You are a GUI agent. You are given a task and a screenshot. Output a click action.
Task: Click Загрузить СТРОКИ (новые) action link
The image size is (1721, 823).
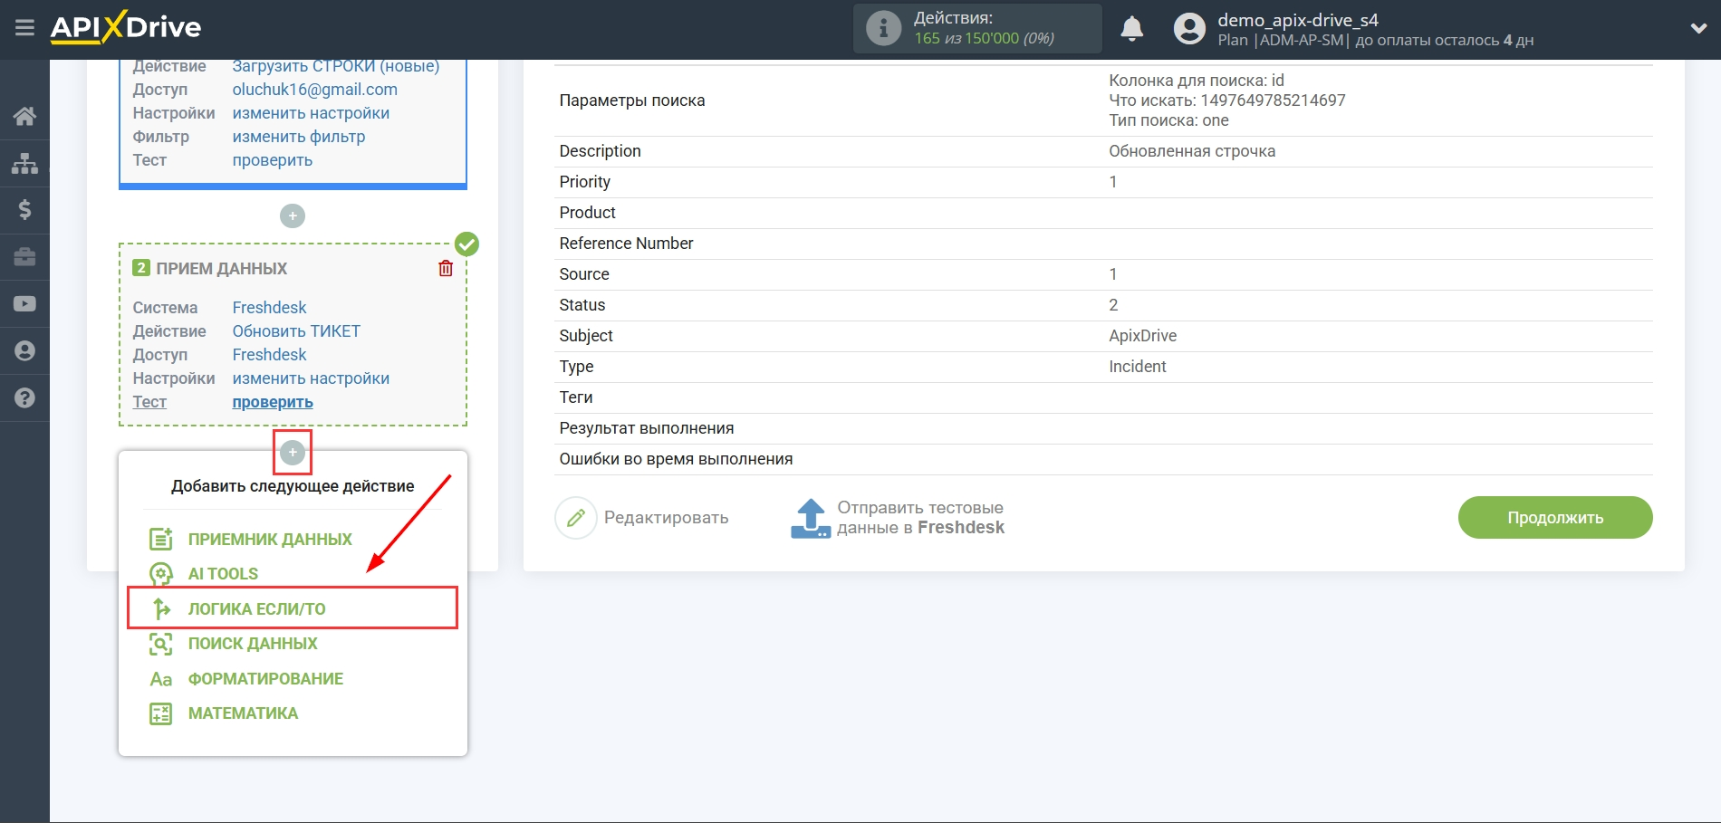[336, 66]
